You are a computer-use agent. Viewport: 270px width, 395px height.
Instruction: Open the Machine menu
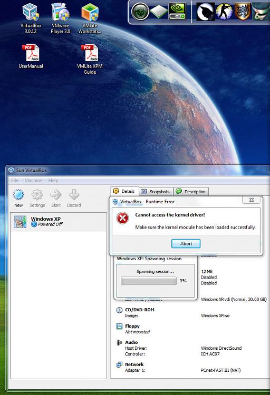[x=33, y=180]
